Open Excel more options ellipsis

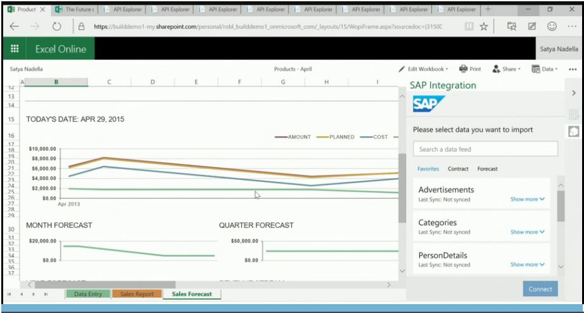[x=573, y=69]
